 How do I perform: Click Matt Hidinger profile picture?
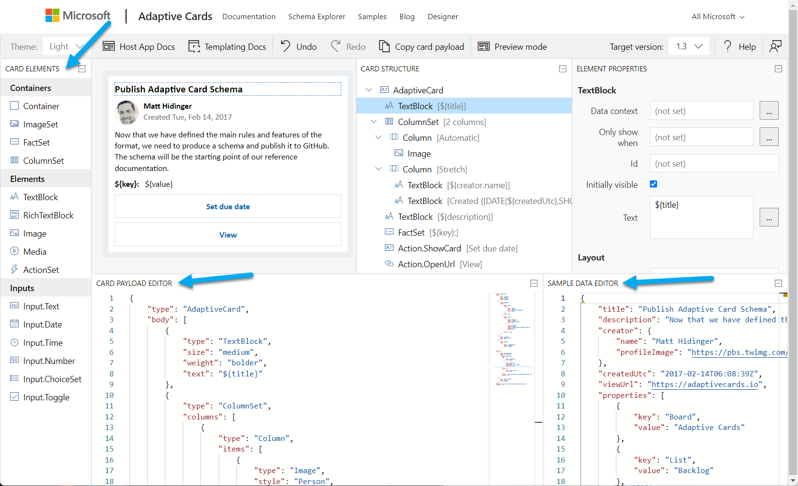click(127, 112)
